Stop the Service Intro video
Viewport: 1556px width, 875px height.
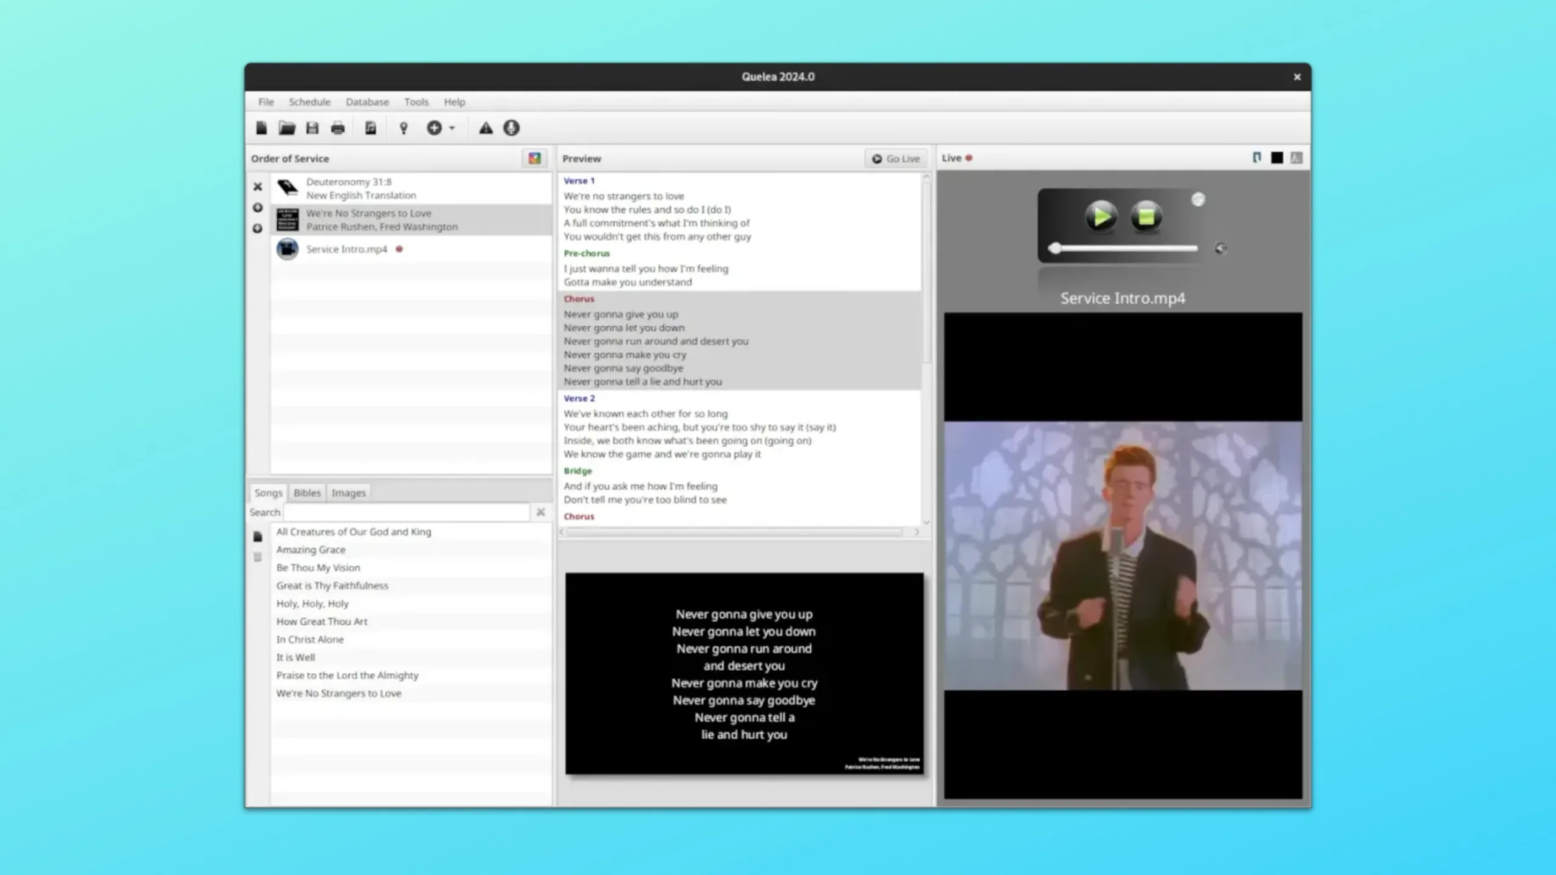coord(1146,216)
